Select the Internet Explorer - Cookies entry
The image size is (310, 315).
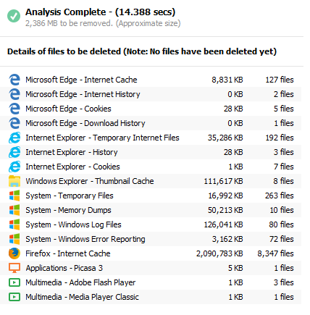(151, 167)
